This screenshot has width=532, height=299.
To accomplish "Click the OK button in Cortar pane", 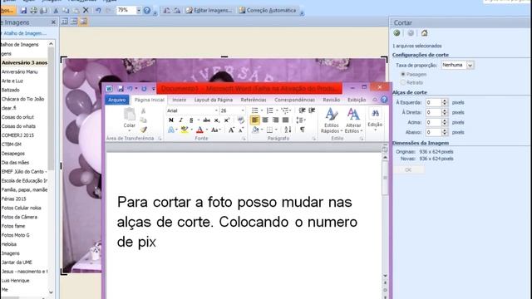I will pos(408,169).
